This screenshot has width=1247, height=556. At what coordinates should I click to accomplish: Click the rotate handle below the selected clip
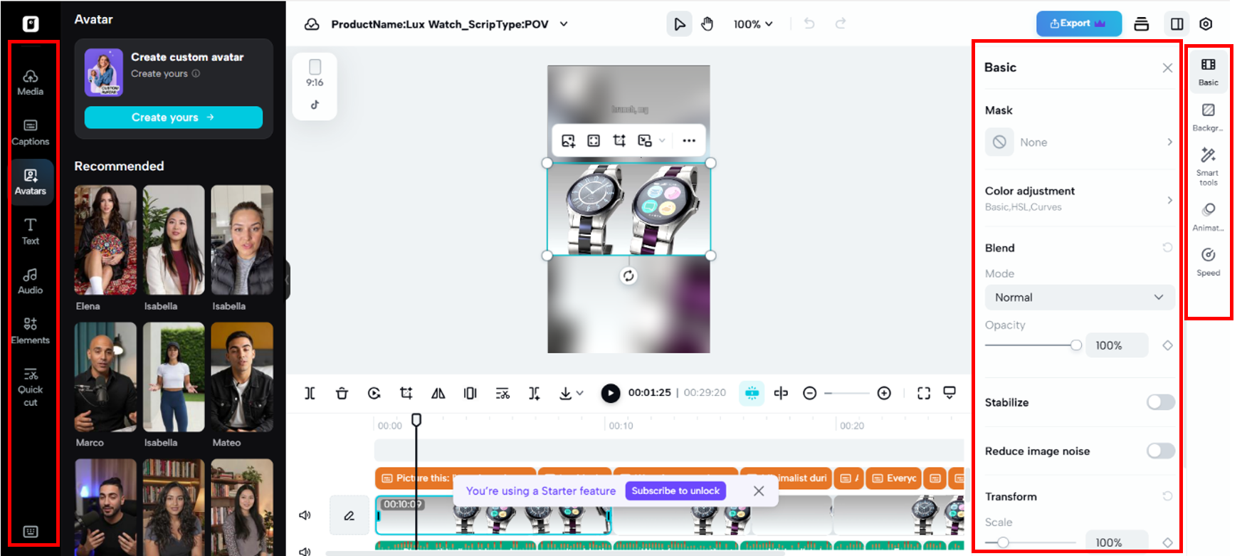coord(628,276)
